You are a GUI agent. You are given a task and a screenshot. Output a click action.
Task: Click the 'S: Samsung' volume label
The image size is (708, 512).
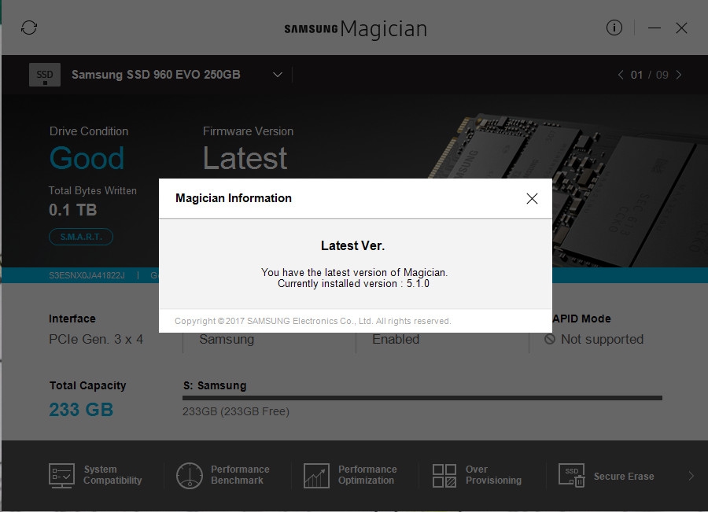[215, 385]
